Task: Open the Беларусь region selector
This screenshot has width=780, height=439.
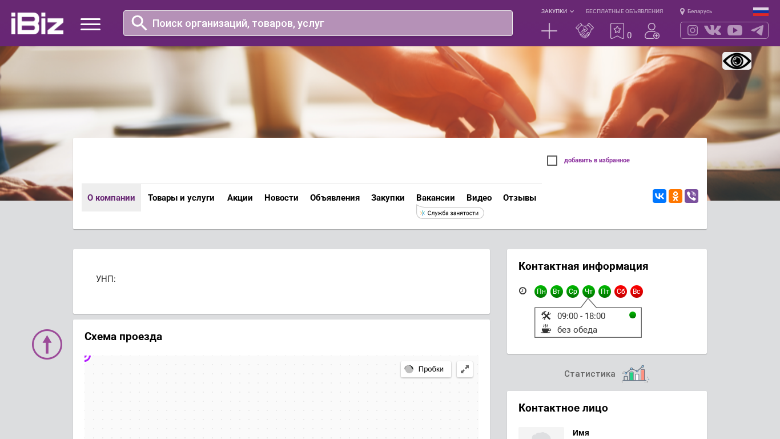Action: point(699,11)
